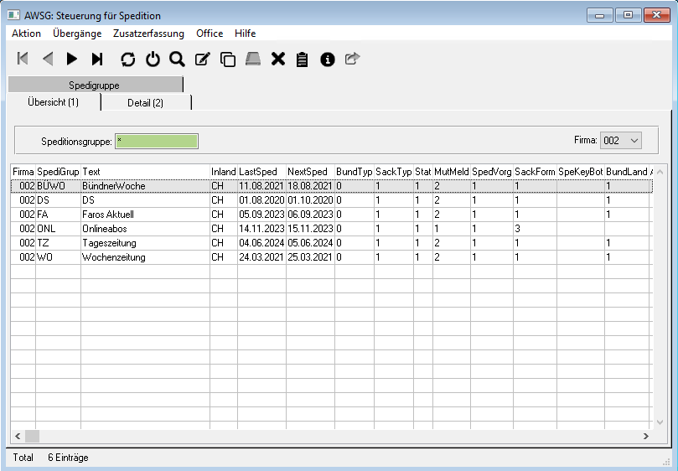
Task: Select the Spedigruppe tab
Action: tap(95, 85)
